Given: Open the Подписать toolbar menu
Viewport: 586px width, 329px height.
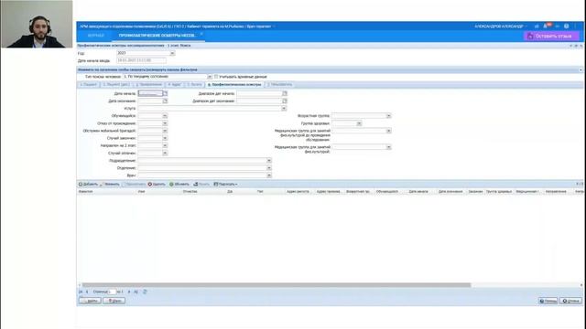Looking at the screenshot, I should pos(225,185).
